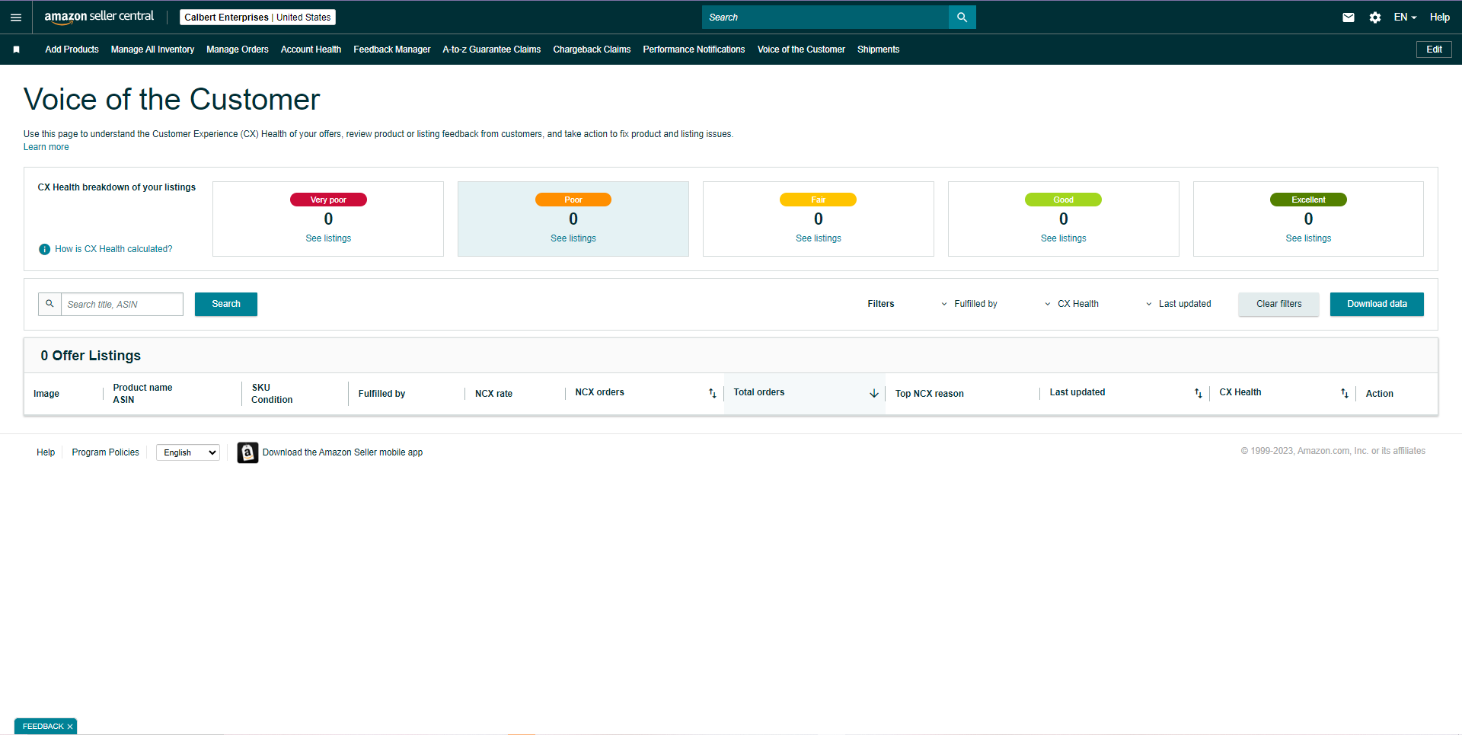This screenshot has height=735, width=1462.
Task: Click the Edit favorites button
Action: [1434, 50]
